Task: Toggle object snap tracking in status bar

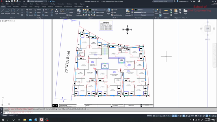Action: coord(173,116)
